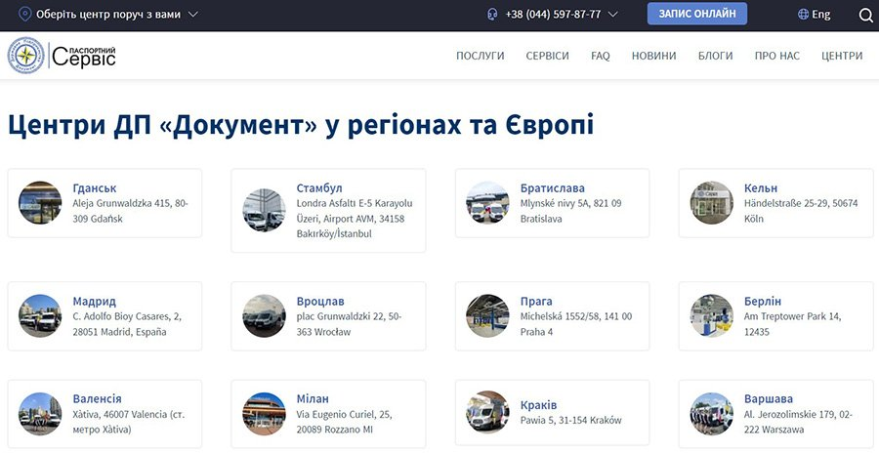Click the Гданськ center thumbnail
This screenshot has height=453, width=879.
tap(40, 203)
